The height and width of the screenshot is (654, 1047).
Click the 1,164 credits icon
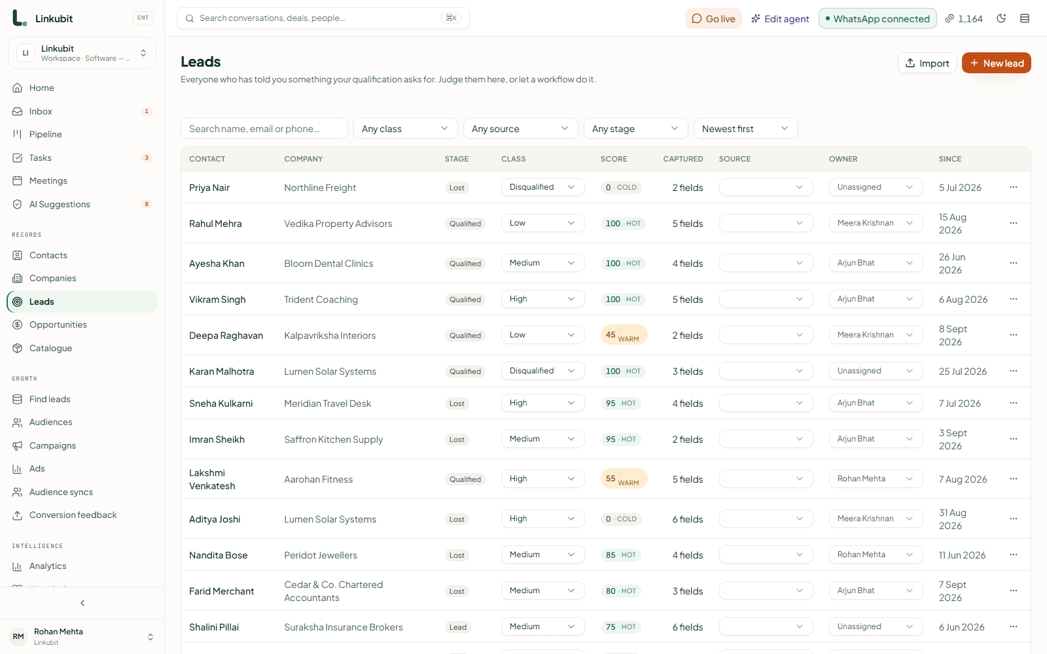pos(949,18)
